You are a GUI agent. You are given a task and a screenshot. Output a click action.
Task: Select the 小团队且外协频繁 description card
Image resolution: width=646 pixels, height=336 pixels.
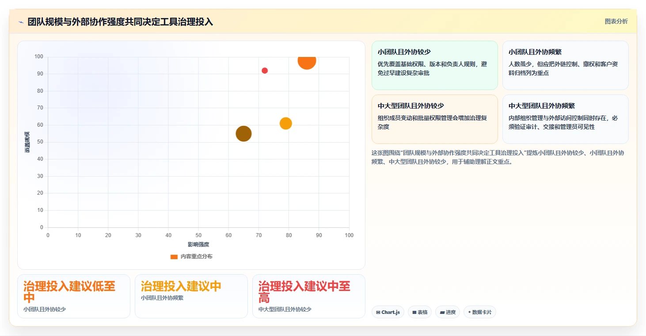(566, 65)
